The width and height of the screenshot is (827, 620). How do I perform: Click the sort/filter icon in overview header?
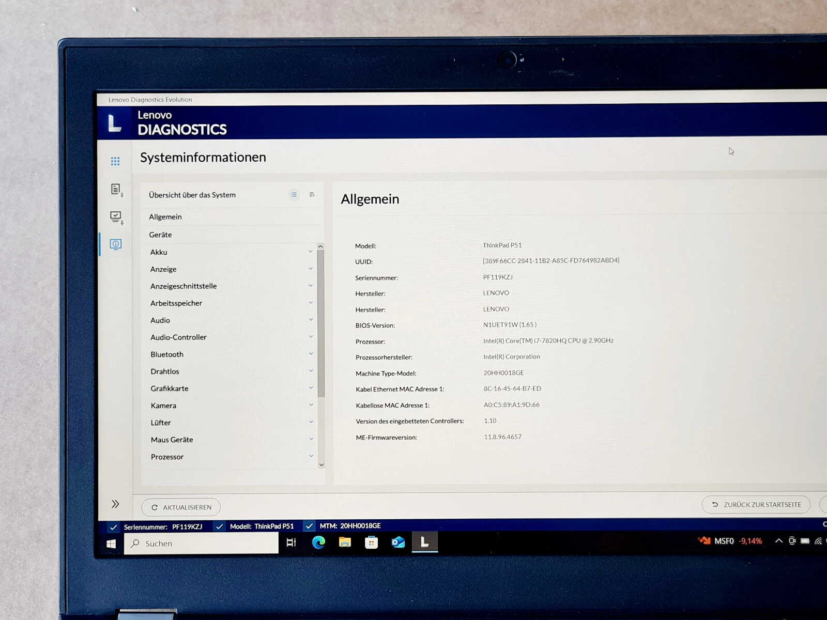312,195
